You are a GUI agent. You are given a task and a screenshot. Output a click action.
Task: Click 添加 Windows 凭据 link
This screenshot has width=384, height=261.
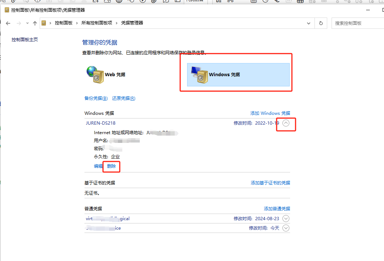(x=270, y=113)
